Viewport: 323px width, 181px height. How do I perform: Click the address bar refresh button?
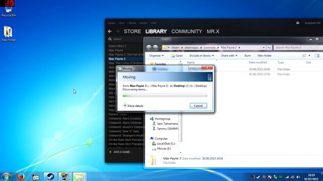269,48
